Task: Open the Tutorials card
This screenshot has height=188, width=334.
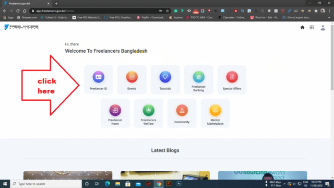Action: click(x=165, y=80)
